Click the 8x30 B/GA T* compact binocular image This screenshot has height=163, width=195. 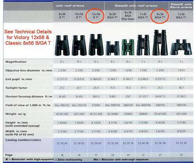click(x=112, y=48)
